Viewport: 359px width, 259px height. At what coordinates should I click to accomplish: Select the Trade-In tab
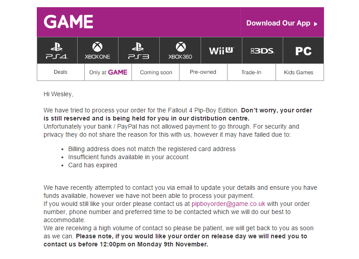tap(251, 72)
